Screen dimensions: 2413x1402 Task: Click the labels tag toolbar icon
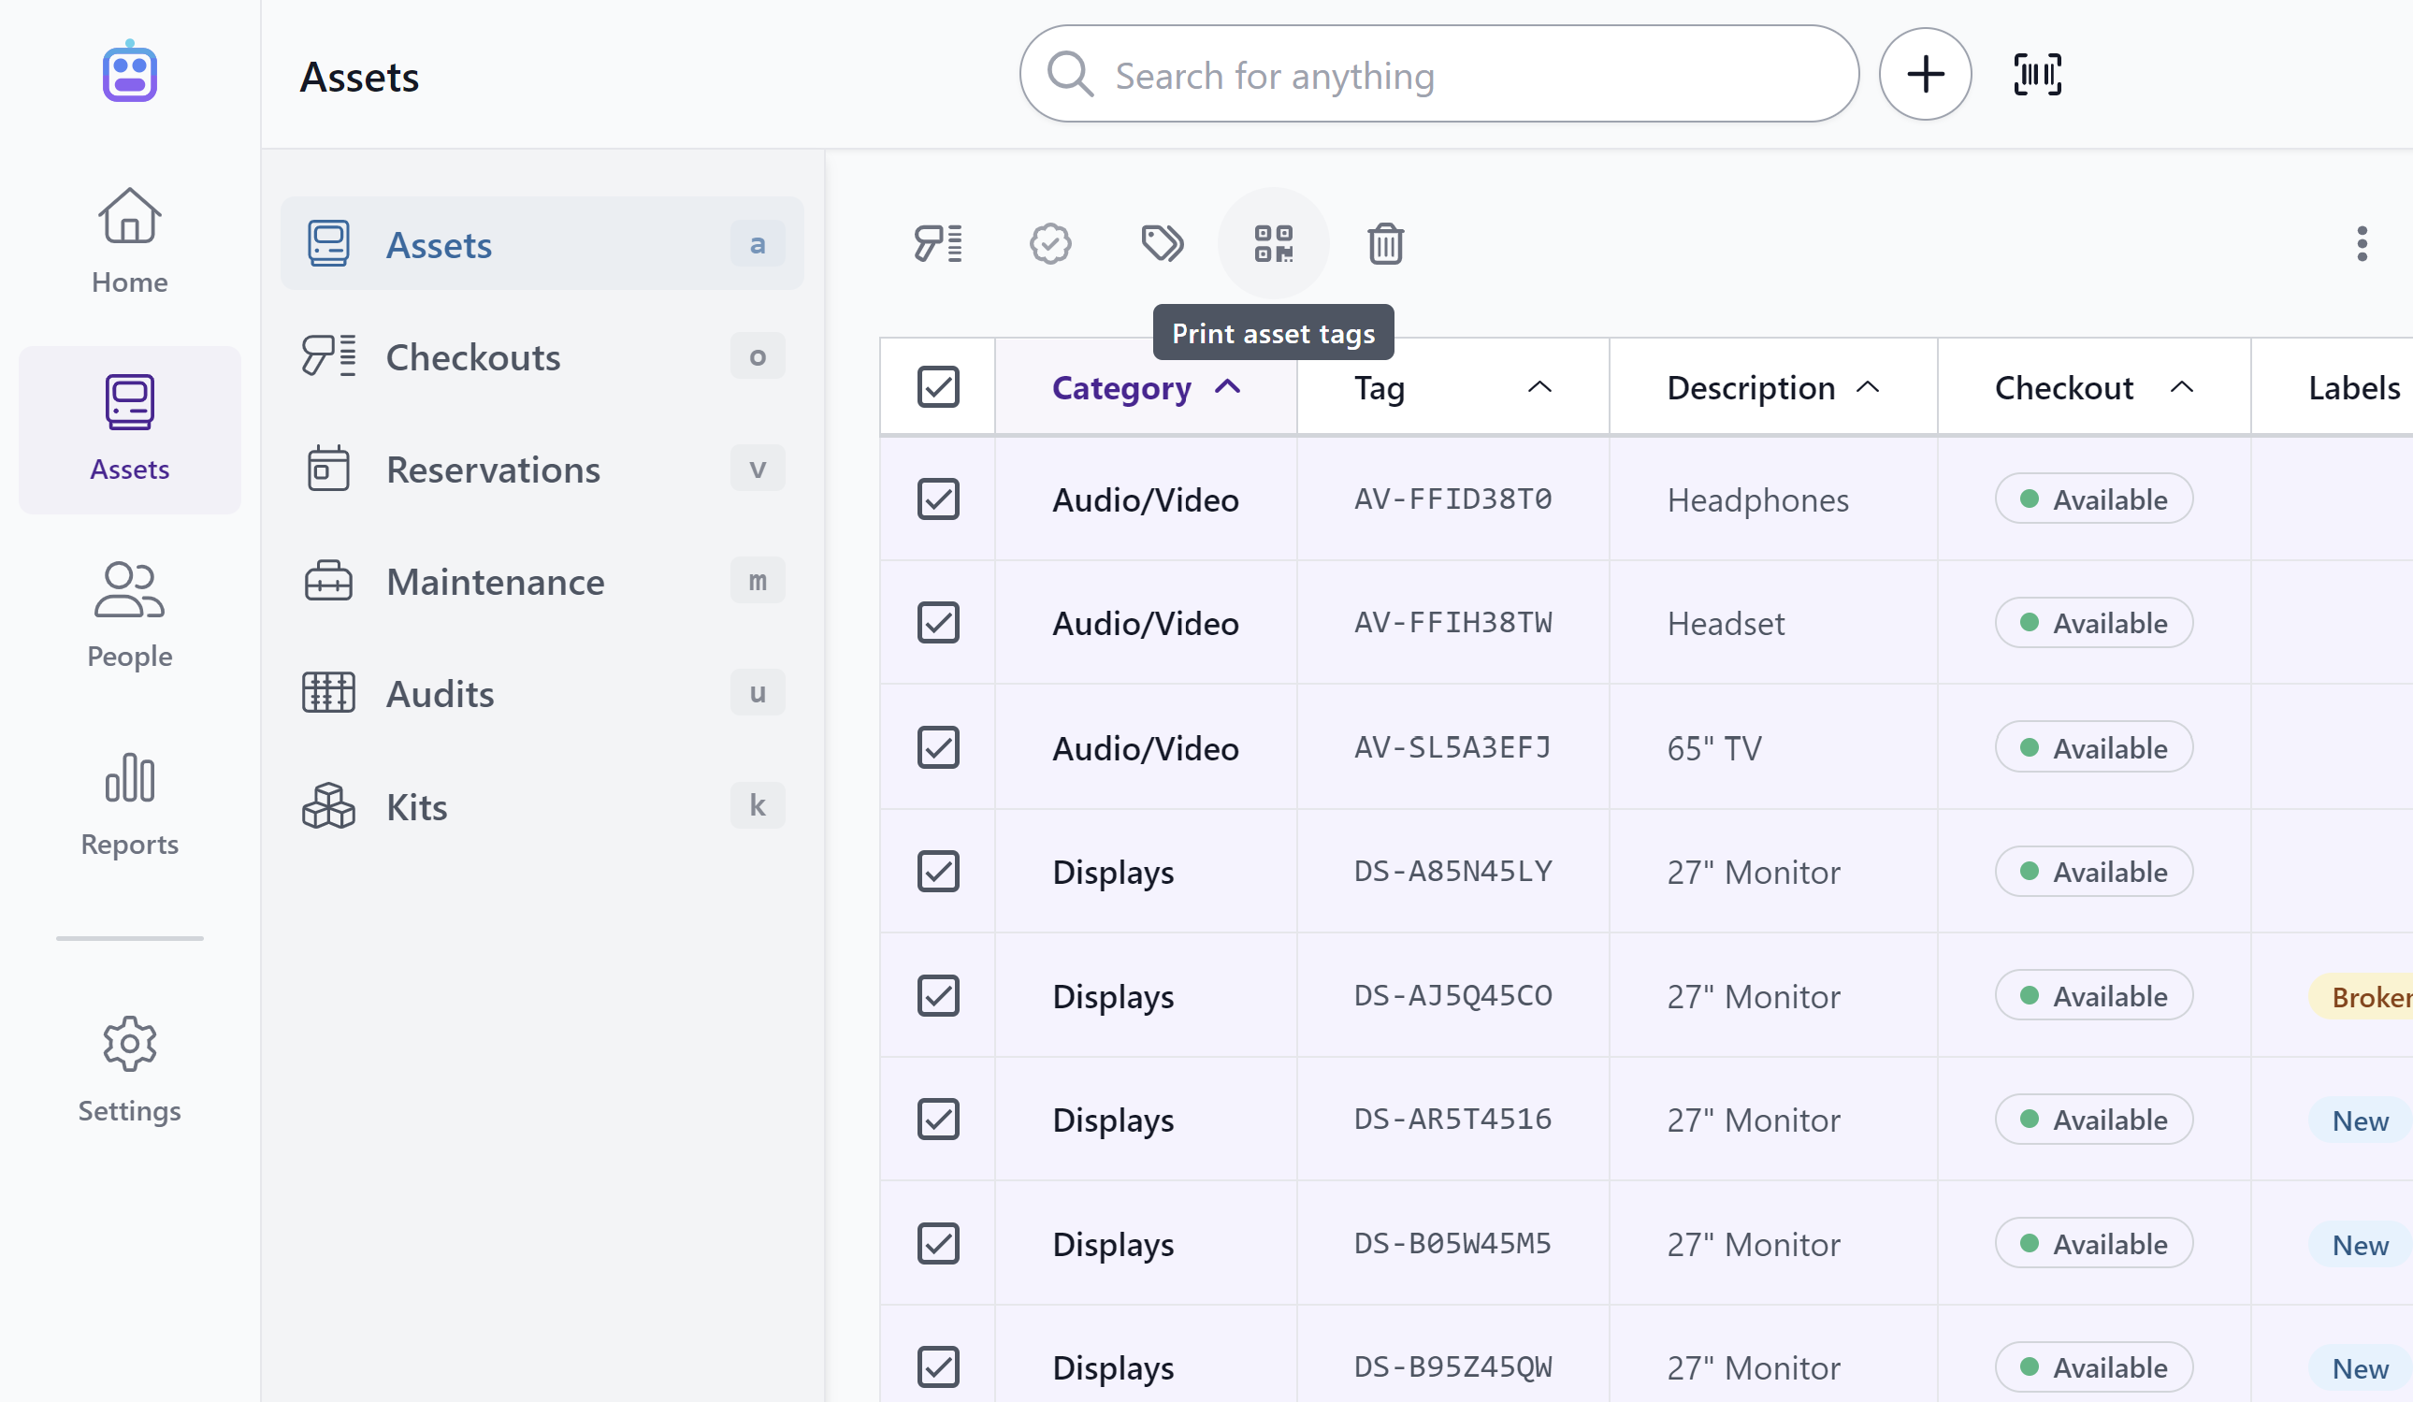pos(1163,243)
